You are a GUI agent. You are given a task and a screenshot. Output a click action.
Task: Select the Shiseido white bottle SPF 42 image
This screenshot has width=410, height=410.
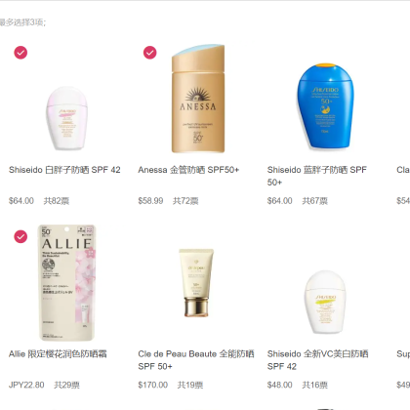66,118
